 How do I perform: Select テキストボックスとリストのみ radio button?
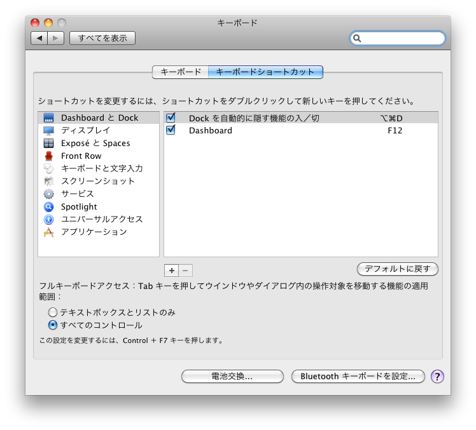(53, 312)
